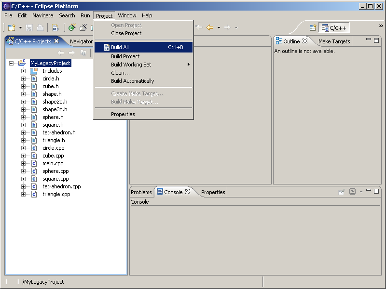Click the Build All toolbar icon
386x289 pixels.
[x=55, y=28]
